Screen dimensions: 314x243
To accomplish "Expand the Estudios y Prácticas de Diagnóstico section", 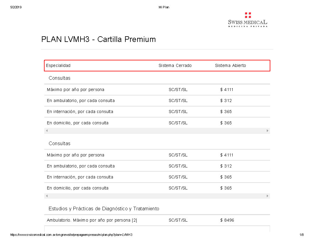I will (104, 209).
